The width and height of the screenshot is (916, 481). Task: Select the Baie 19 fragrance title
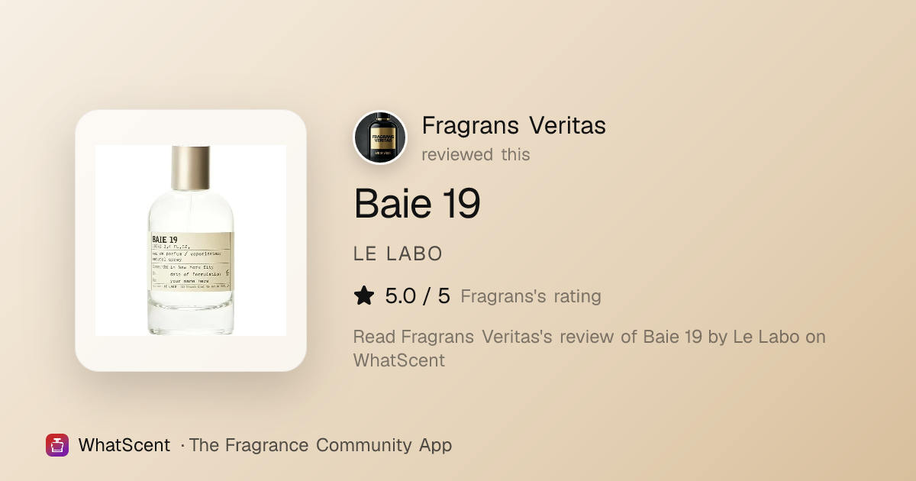coord(417,204)
